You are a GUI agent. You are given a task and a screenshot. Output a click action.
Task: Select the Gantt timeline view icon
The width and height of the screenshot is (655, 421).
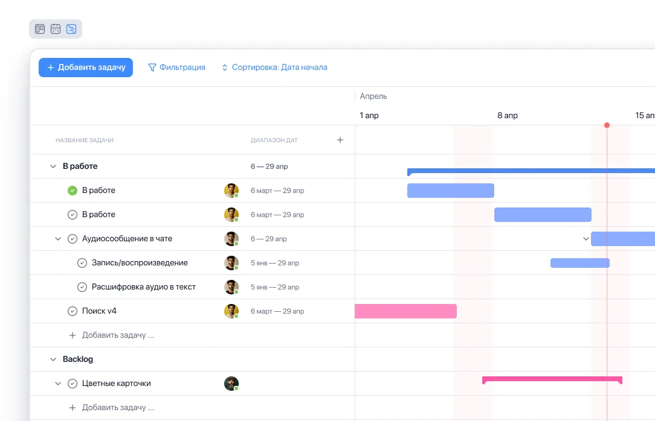coord(71,29)
